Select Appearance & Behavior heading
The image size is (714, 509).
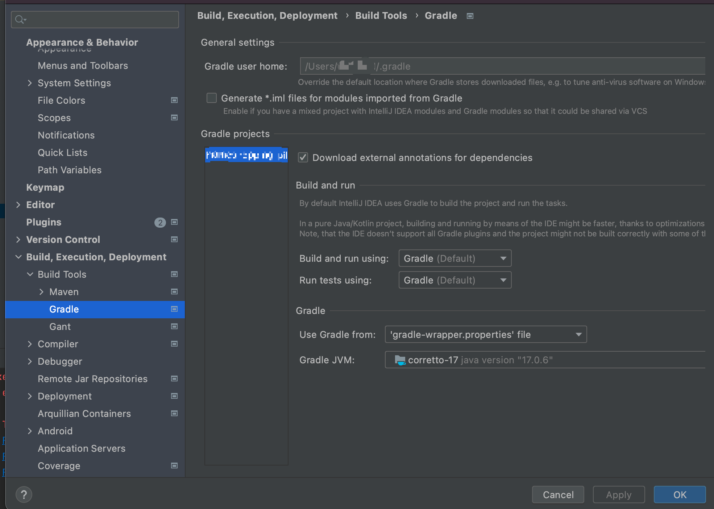[82, 42]
